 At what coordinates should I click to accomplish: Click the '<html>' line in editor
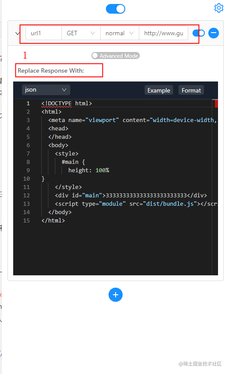pos(51,111)
